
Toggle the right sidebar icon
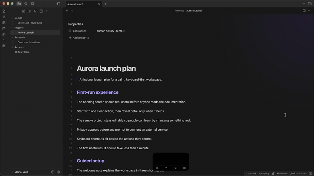coord(310,4)
